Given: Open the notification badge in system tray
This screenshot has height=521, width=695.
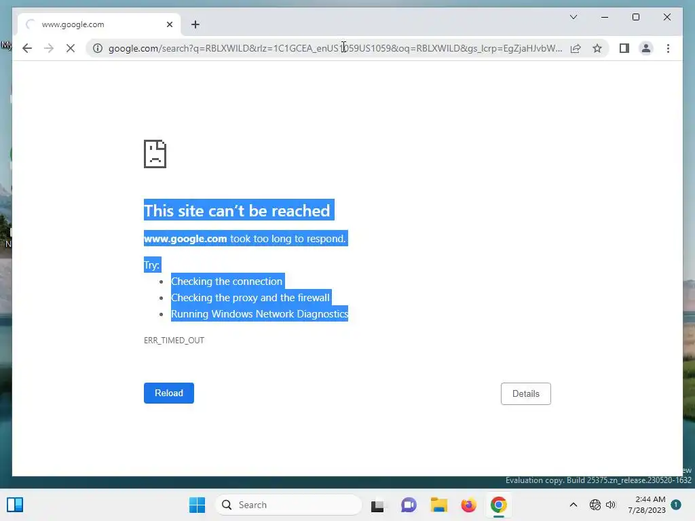Looking at the screenshot, I should (x=676, y=505).
